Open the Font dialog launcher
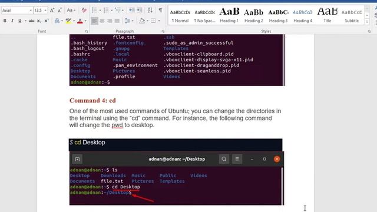377x212 pixels. click(87, 31)
